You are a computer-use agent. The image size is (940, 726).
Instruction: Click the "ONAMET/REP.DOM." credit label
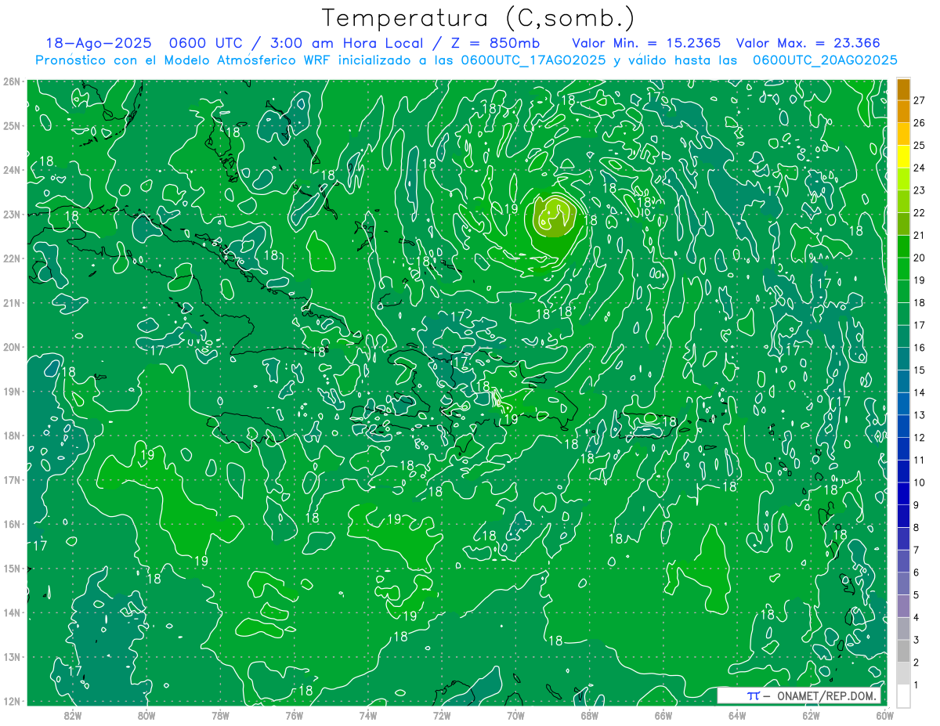pos(828,695)
